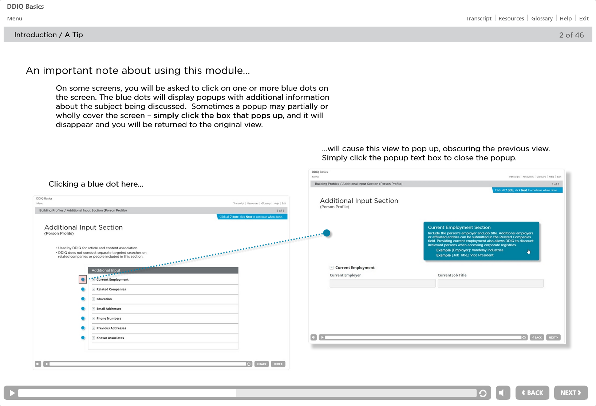Click seekbar in left example player

(x=148, y=364)
